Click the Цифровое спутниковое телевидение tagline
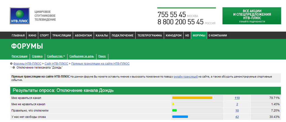286x122 pixels. tap(45, 16)
